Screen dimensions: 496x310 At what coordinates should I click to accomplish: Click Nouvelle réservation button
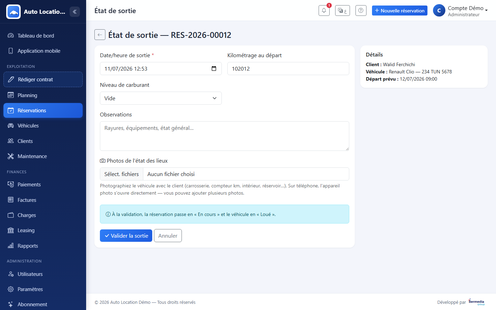click(400, 11)
